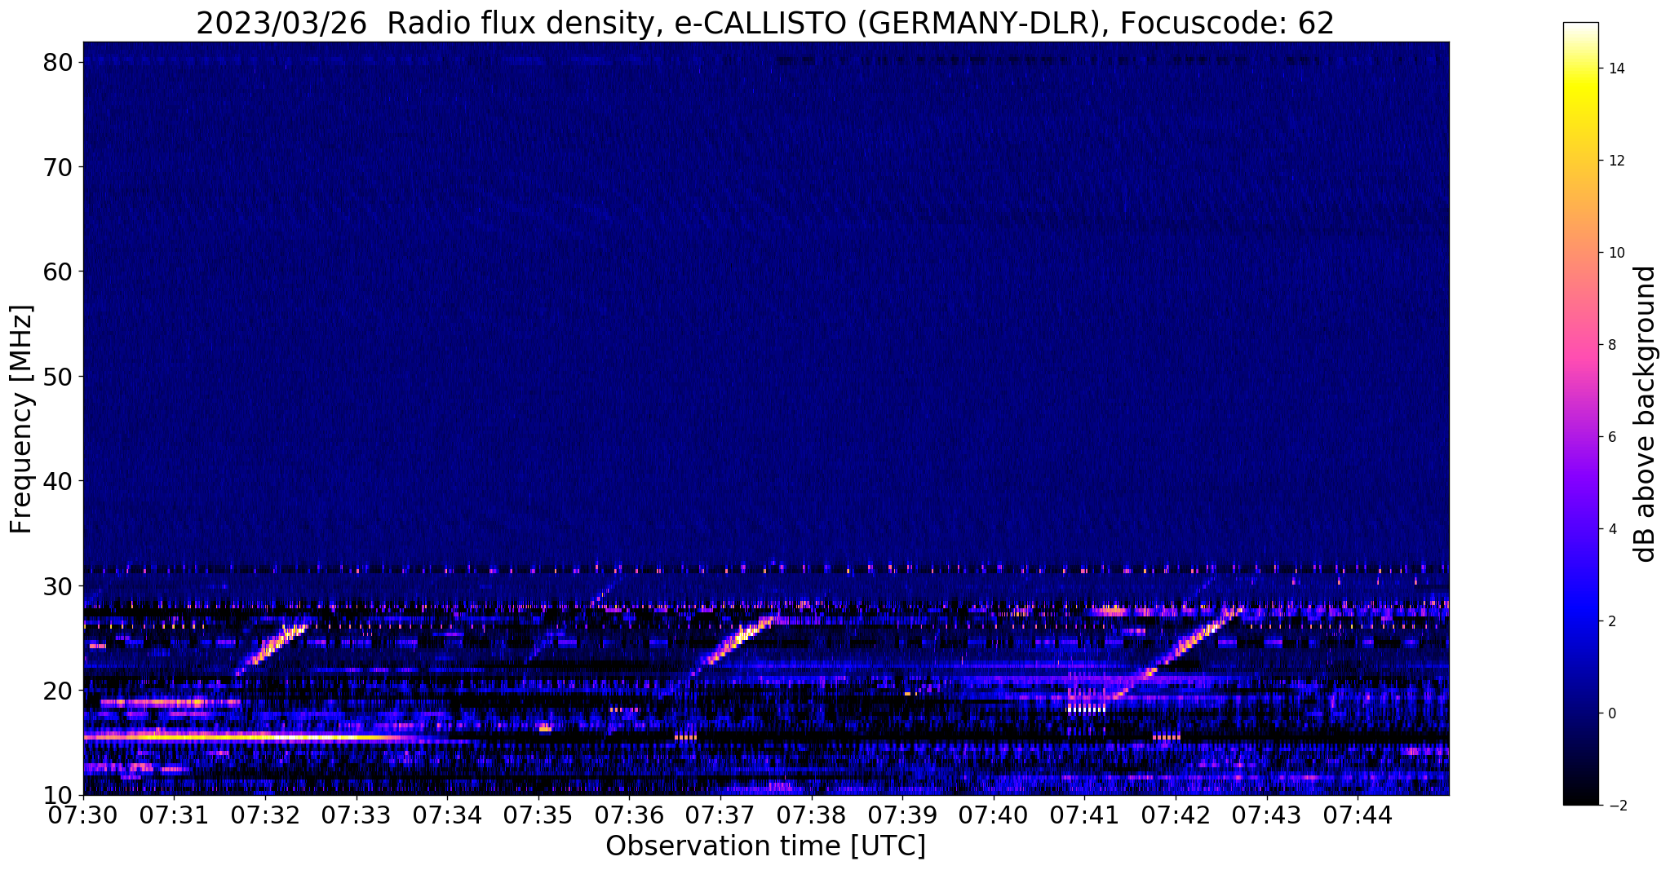
Task: Click the 07:30 time tick label
Action: (x=83, y=815)
